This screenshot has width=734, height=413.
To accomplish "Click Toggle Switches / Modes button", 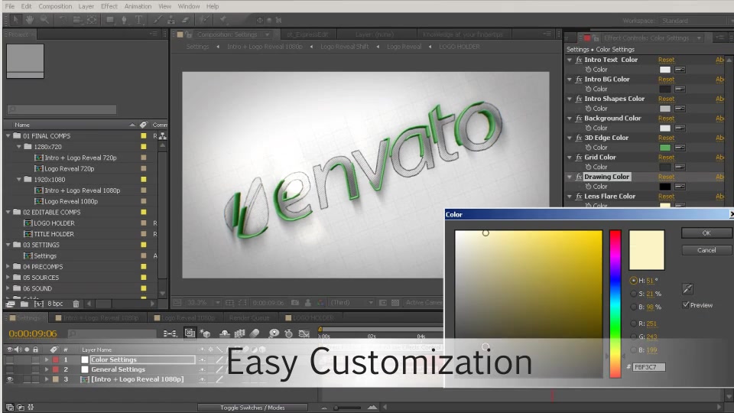I will pyautogui.click(x=252, y=408).
